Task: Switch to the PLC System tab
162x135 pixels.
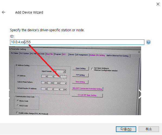Action: [x=24, y=54]
